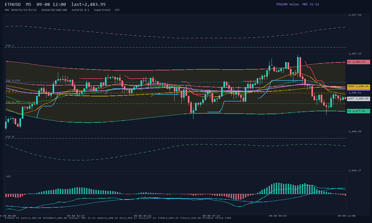Click the 09-08 12:00 time axis label
Viewport: 372px width, 223px height.
(x=347, y=216)
